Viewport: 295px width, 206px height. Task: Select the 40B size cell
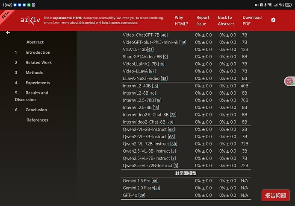click(245, 86)
